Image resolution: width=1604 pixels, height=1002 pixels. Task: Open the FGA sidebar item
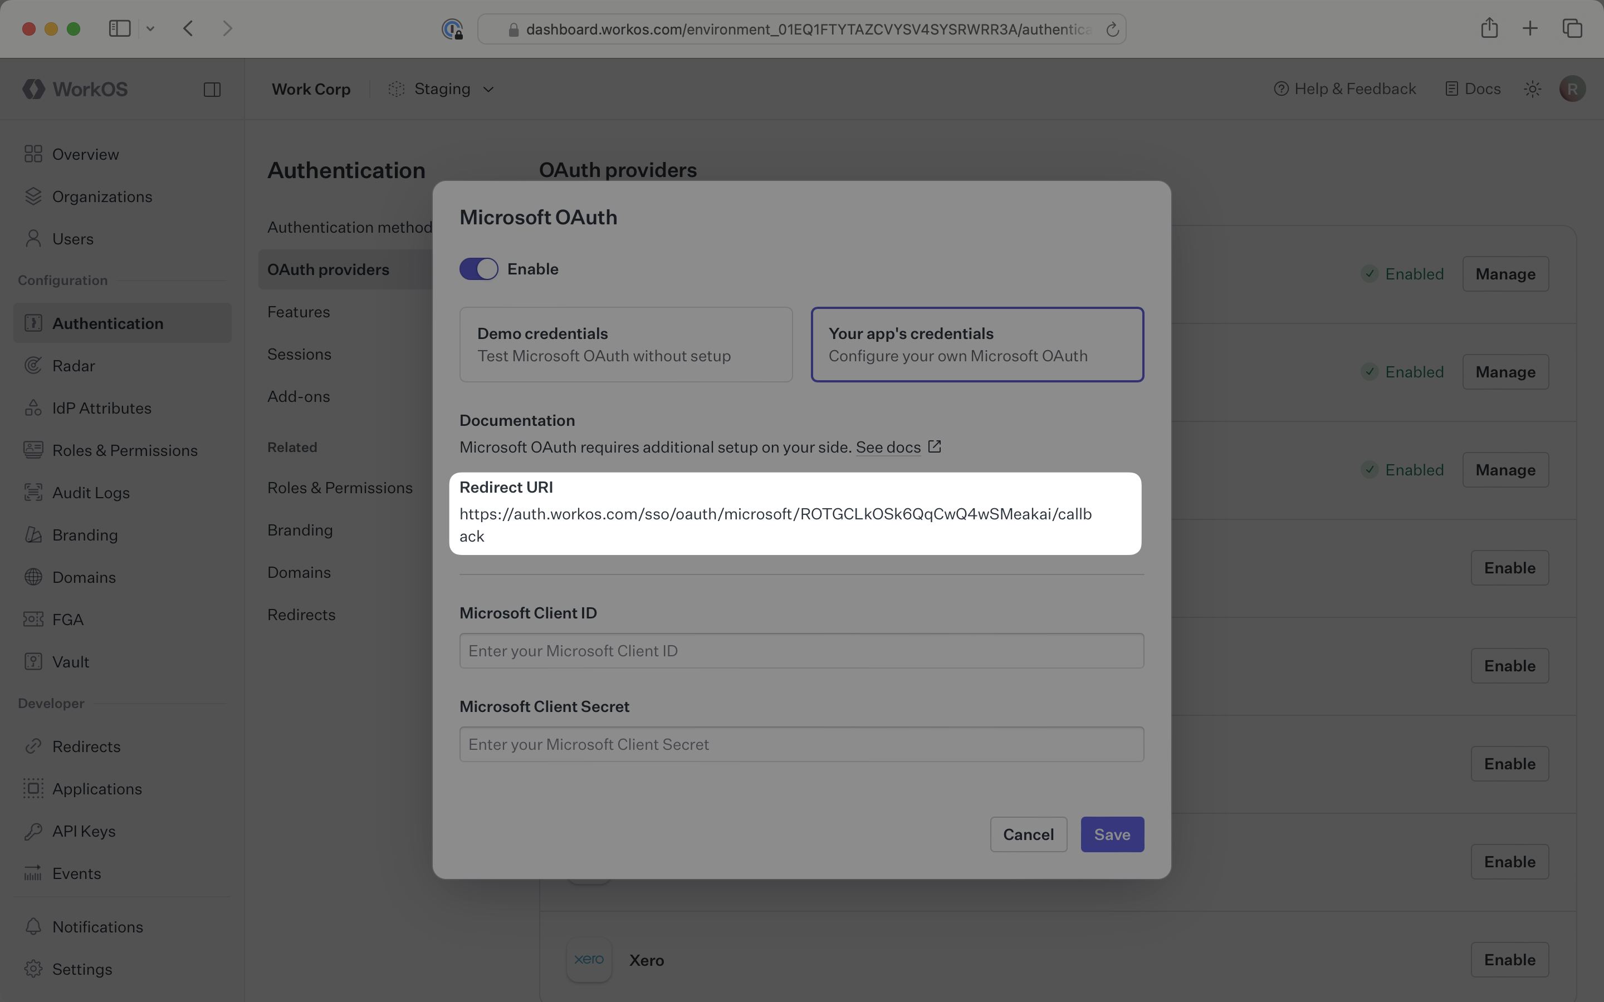(67, 620)
